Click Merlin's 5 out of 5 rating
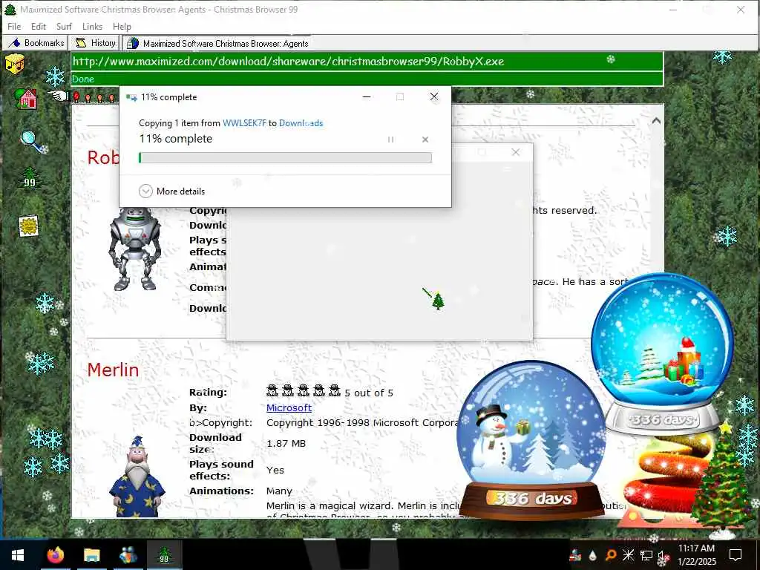This screenshot has width=760, height=570. pos(330,392)
